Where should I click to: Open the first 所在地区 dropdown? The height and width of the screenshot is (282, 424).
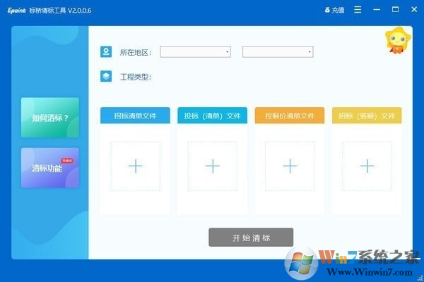click(195, 51)
